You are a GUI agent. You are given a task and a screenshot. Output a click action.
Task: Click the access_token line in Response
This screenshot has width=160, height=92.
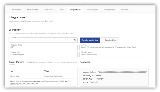click(x=114, y=72)
